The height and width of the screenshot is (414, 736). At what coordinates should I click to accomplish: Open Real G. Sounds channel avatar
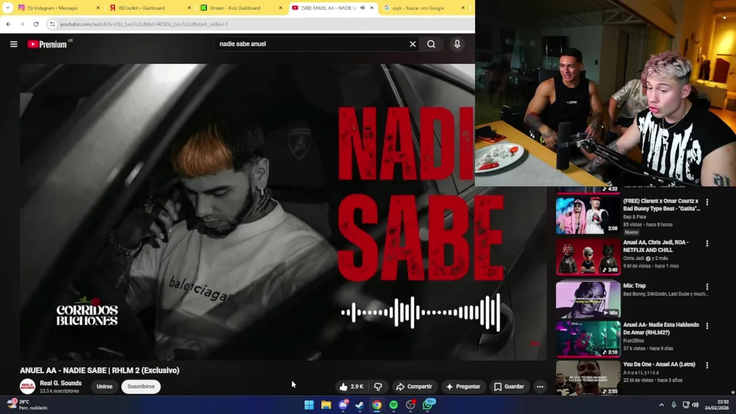tap(27, 386)
